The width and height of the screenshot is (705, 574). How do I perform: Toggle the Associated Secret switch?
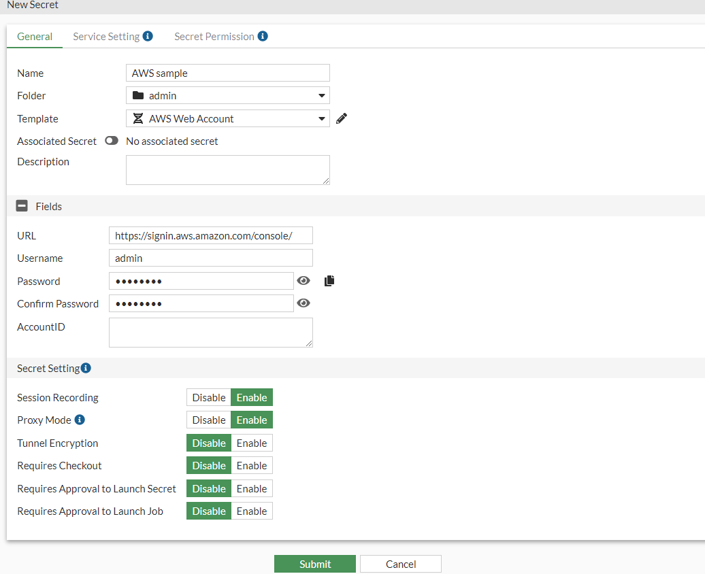[111, 141]
